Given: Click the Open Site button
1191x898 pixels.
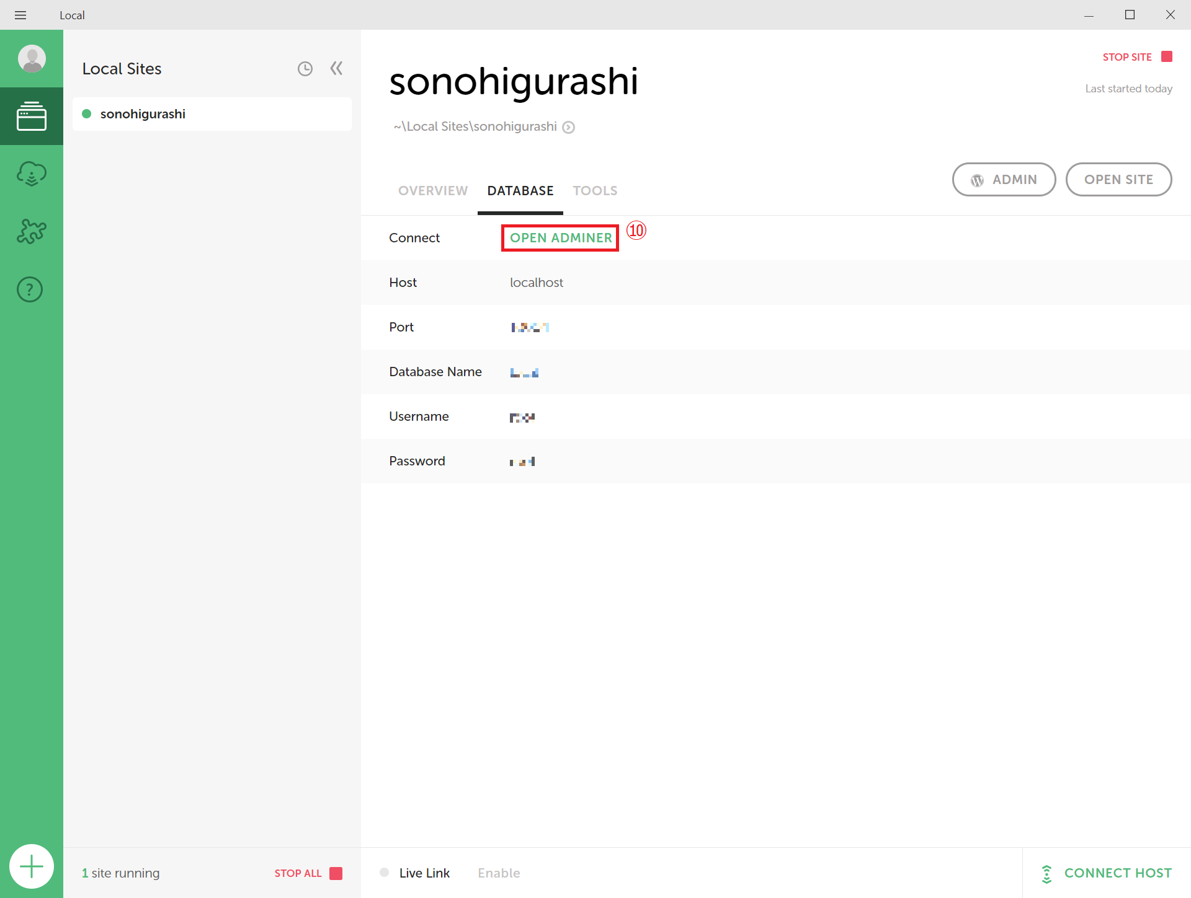Looking at the screenshot, I should coord(1118,180).
